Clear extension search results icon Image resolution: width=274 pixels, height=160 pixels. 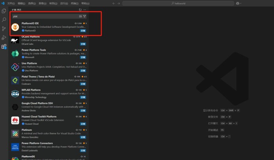[80, 16]
